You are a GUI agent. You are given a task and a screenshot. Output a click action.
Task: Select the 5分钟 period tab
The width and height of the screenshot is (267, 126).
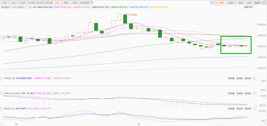(22, 3)
